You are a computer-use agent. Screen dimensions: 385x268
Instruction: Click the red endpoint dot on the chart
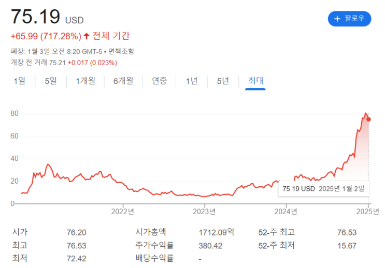368,119
